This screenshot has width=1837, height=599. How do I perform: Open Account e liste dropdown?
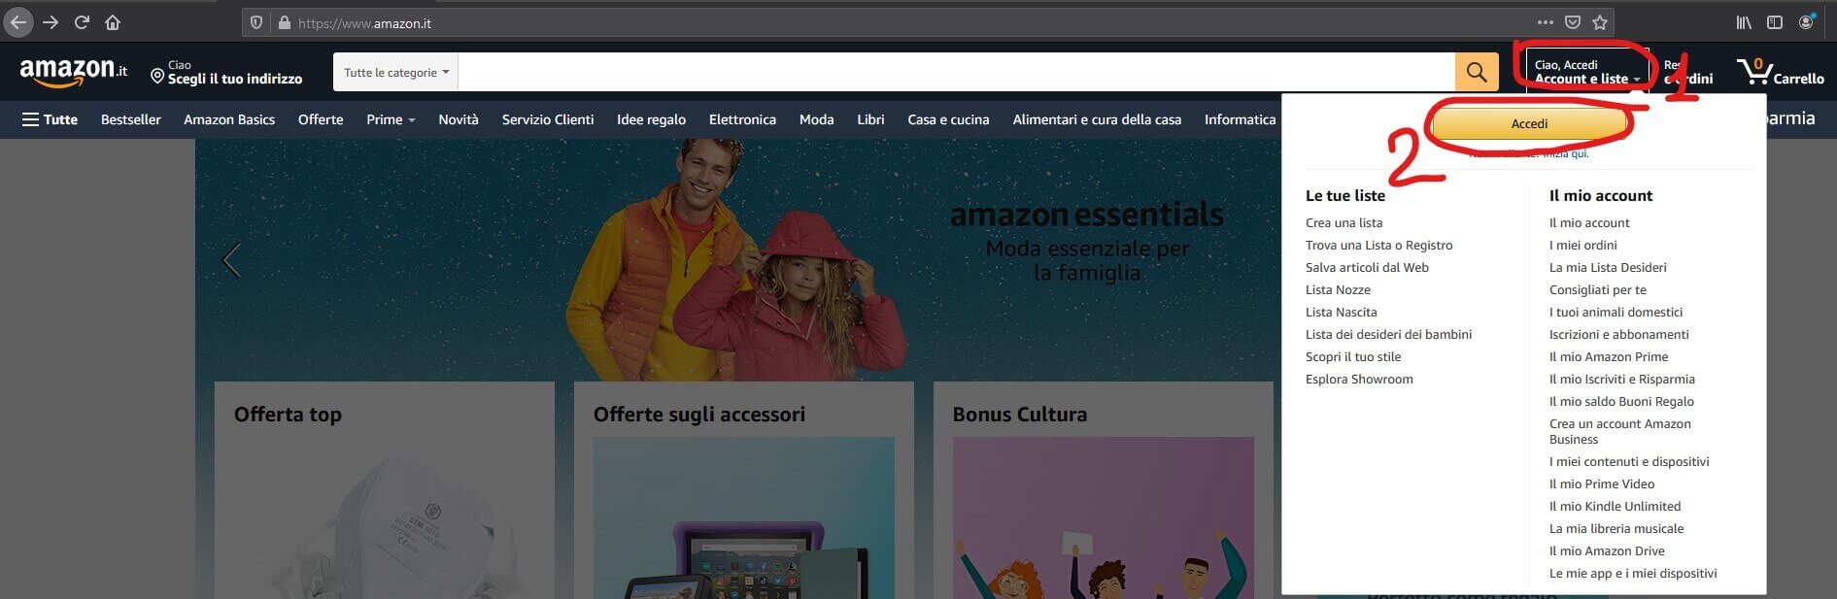coord(1586,72)
